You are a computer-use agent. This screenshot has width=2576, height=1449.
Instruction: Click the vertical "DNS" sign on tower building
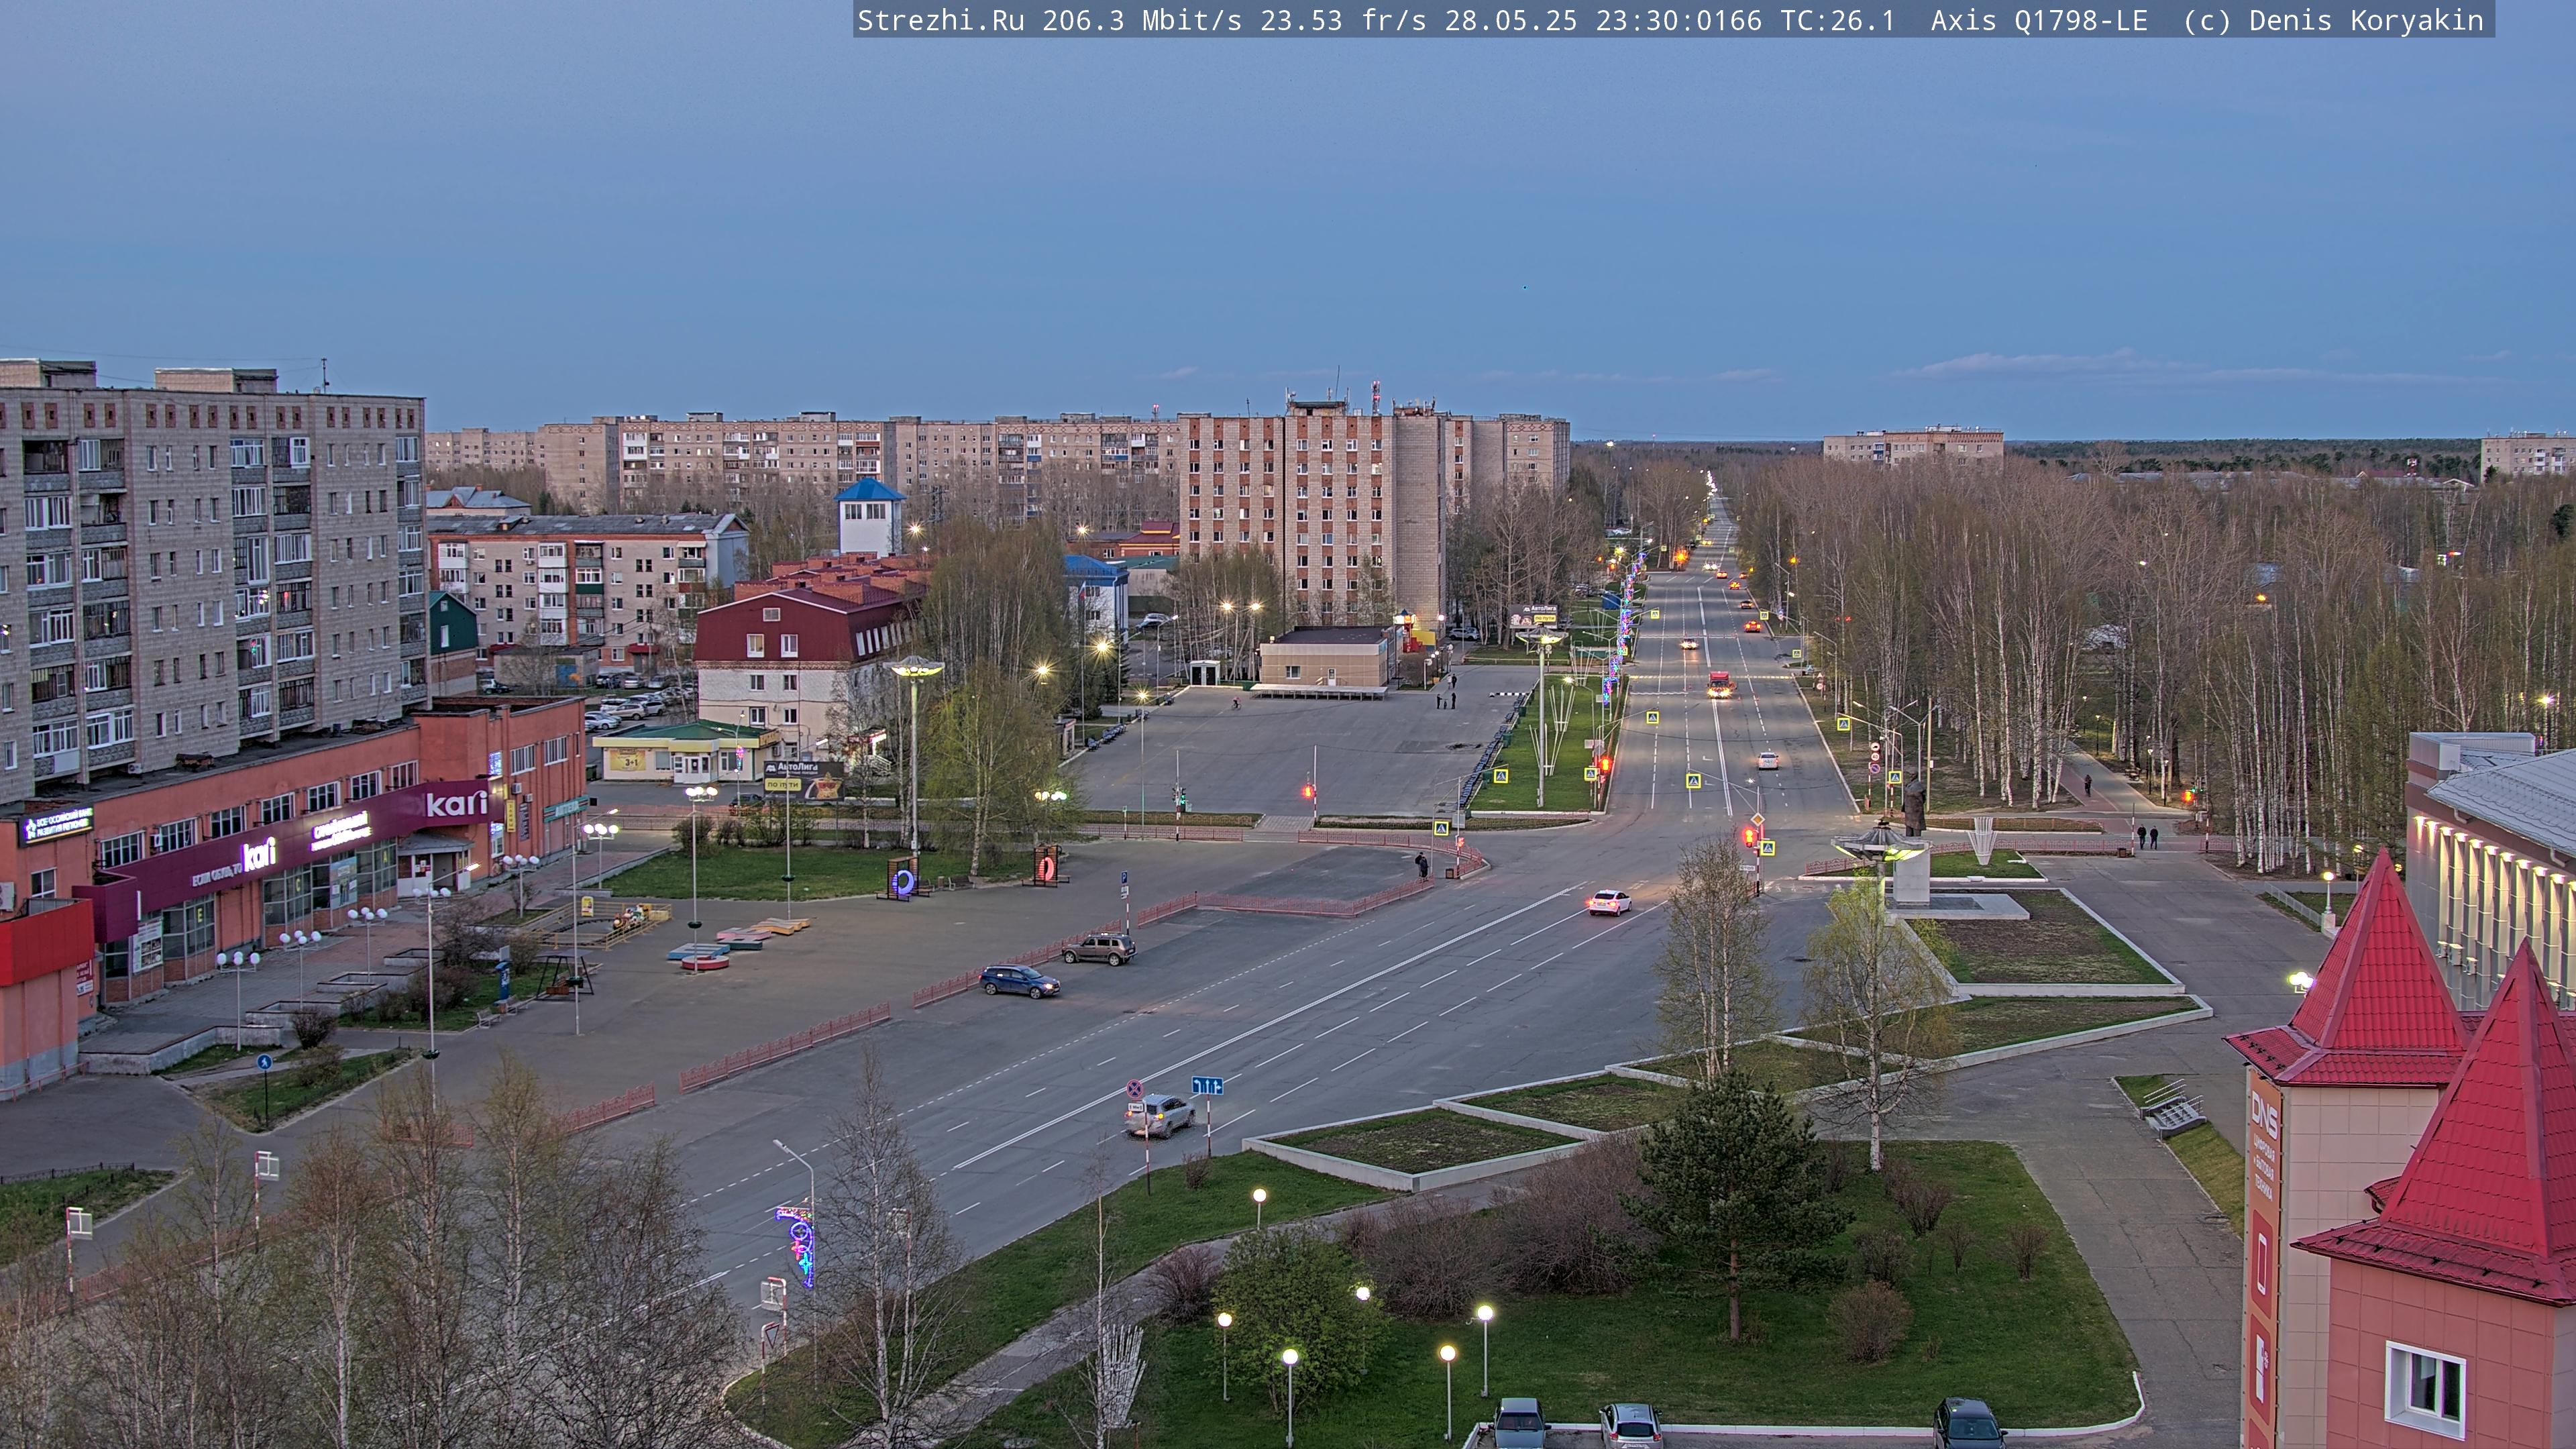pos(2264,1114)
